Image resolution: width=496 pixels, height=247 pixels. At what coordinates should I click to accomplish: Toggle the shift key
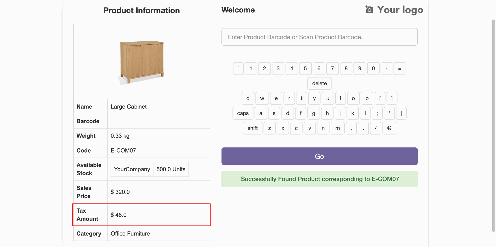click(252, 128)
